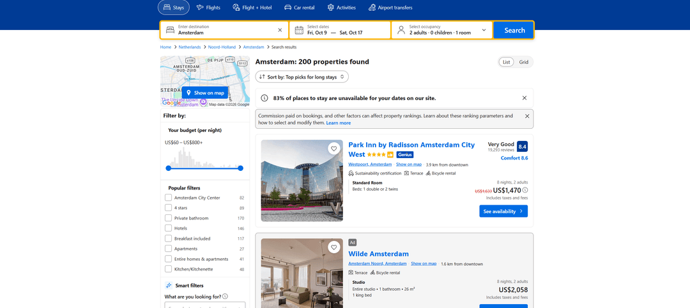Screen dimensions: 690x308
Task: Expand the occupancy selector dropdown
Action: [484, 31]
